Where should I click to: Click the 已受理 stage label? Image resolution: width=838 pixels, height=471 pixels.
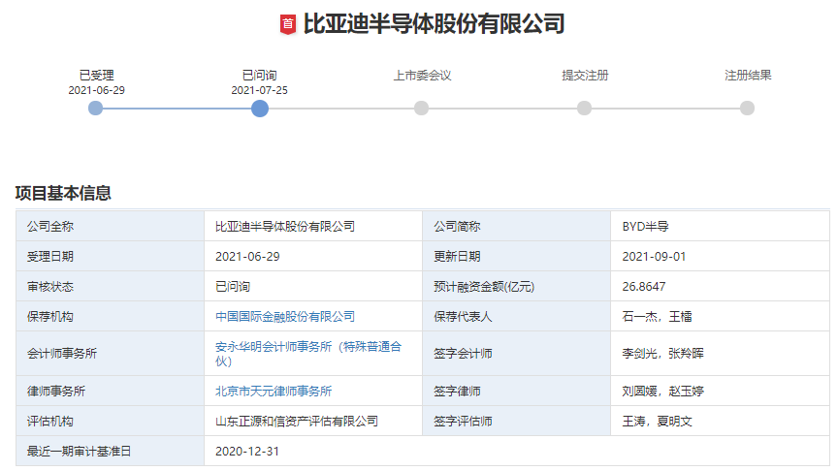point(96,76)
